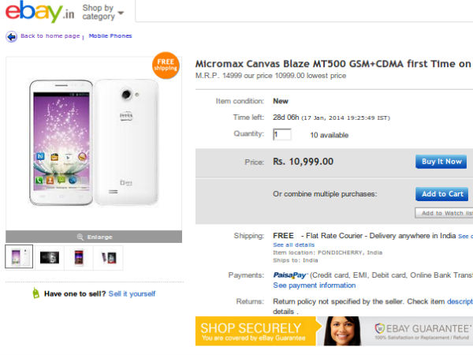Select the second dark thumbnail image
473x355 pixels.
pyautogui.click(x=49, y=257)
